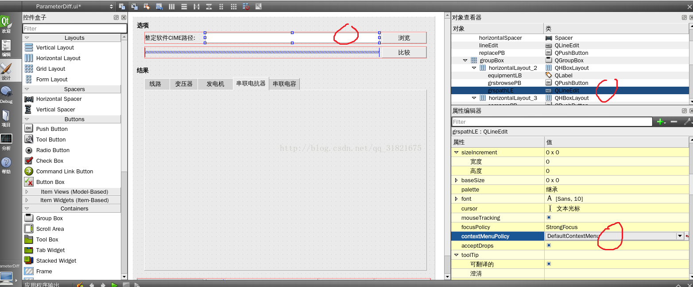Switch to the 串联电容 tab
Image resolution: width=693 pixels, height=287 pixels.
tap(284, 84)
